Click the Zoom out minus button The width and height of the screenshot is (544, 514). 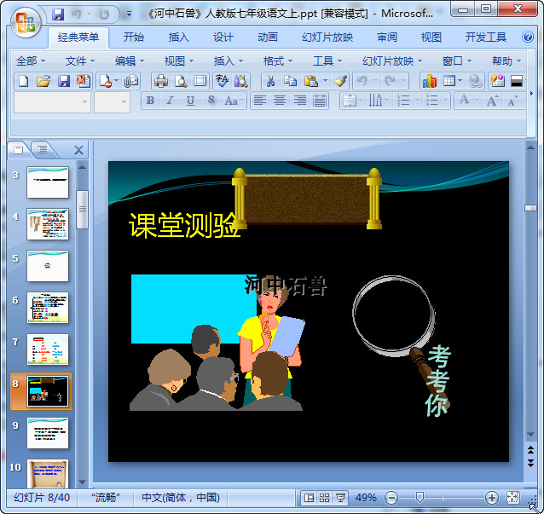[391, 498]
